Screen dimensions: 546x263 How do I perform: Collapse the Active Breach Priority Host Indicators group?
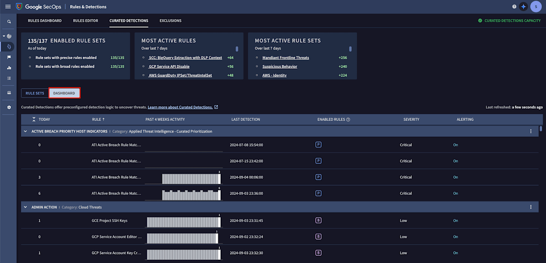25,131
